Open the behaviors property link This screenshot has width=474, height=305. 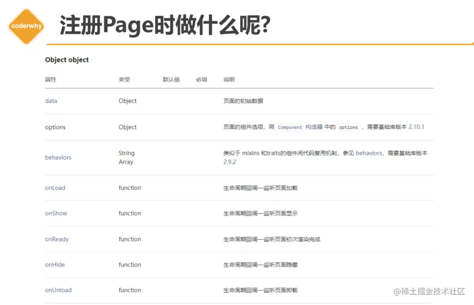pos(58,158)
